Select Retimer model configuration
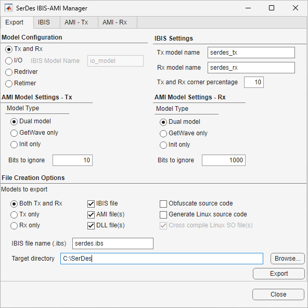Screen dimensions: 308x308 tap(9, 83)
